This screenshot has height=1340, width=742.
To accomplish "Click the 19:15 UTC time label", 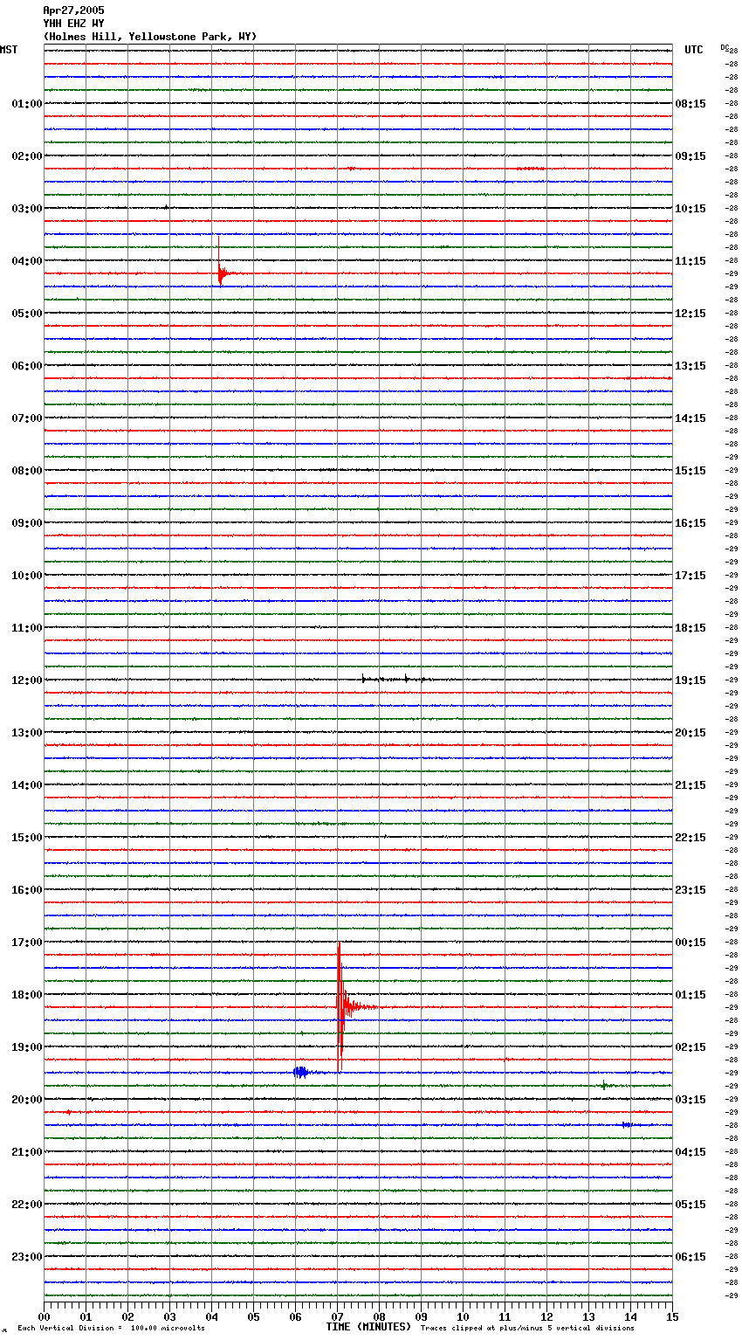I will (690, 680).
